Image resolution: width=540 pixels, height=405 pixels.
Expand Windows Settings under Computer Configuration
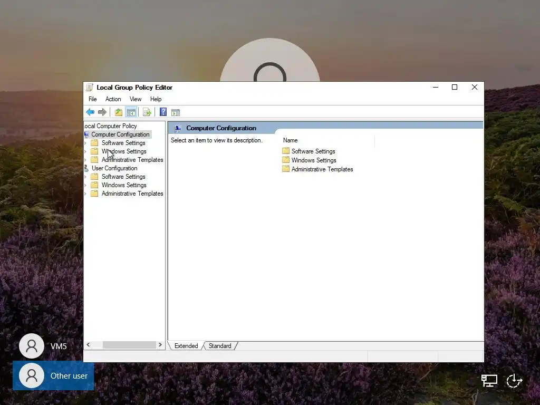[85, 151]
